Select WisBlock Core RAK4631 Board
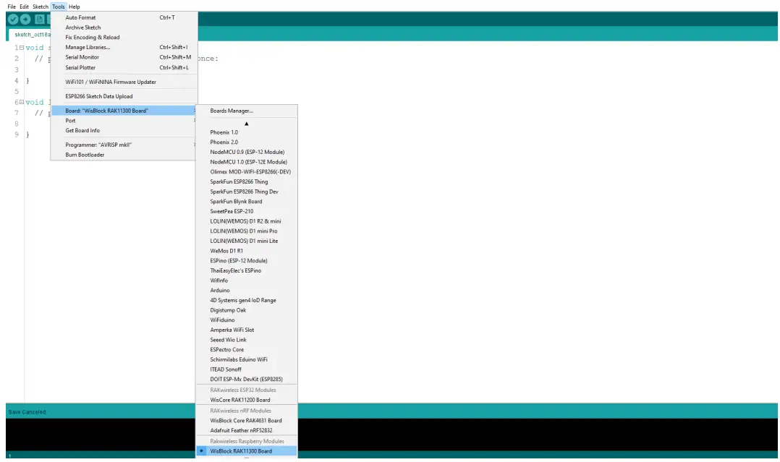Screen dimensions: 780x462 click(x=247, y=421)
